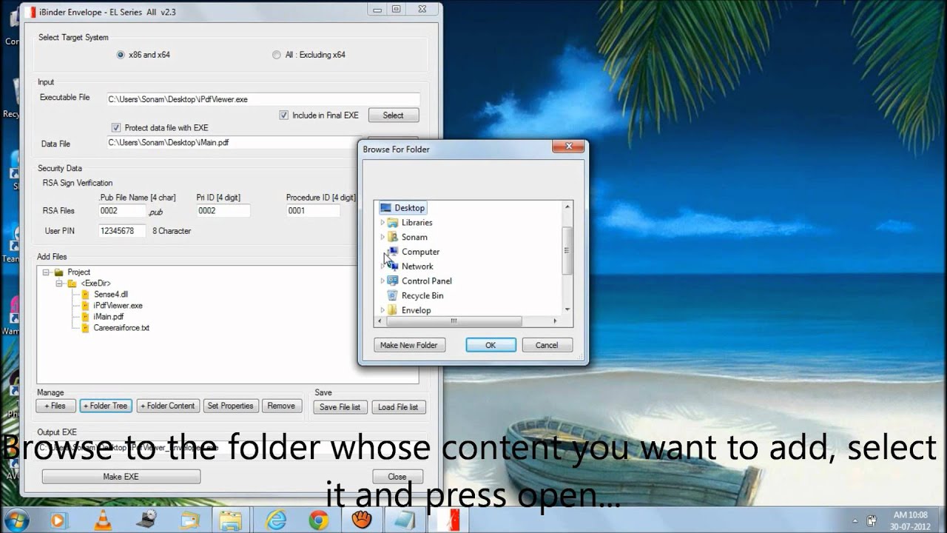Screen dimensions: 947x533
Task: Expand the Envelop folder node arrow
Action: [382, 310]
